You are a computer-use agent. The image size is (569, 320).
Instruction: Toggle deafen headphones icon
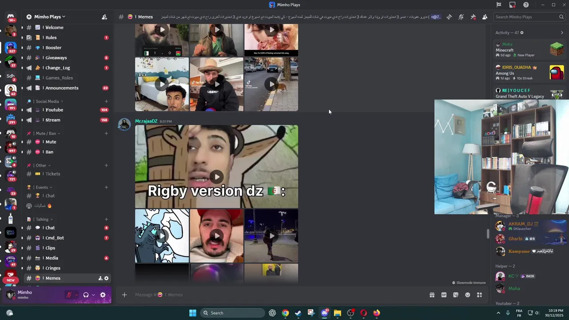coord(86,295)
